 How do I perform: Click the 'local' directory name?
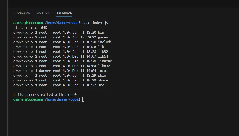pyautogui.click(x=103, y=71)
